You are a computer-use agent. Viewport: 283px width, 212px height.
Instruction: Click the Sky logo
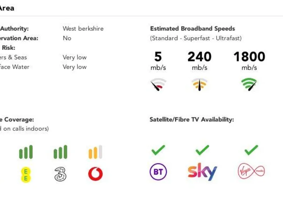point(202,172)
